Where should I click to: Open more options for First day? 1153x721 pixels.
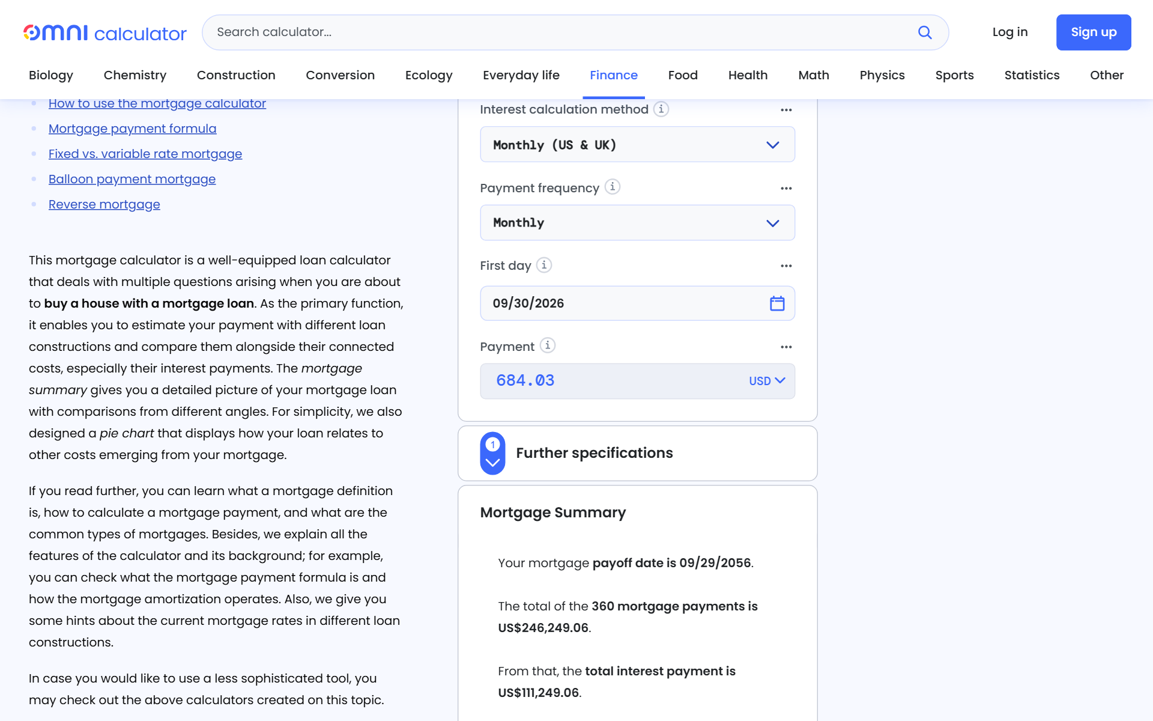pyautogui.click(x=786, y=266)
